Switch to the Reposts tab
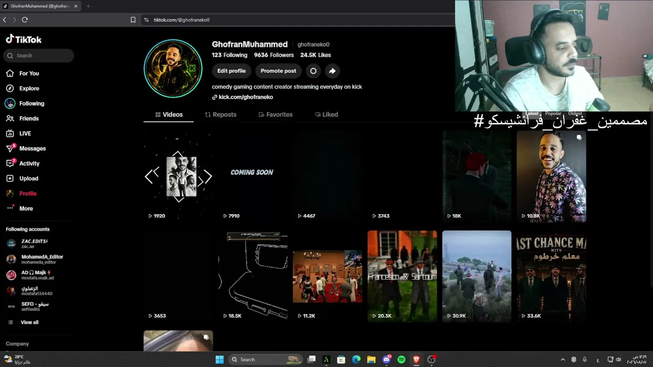Viewport: 653px width, 367px height. point(221,115)
